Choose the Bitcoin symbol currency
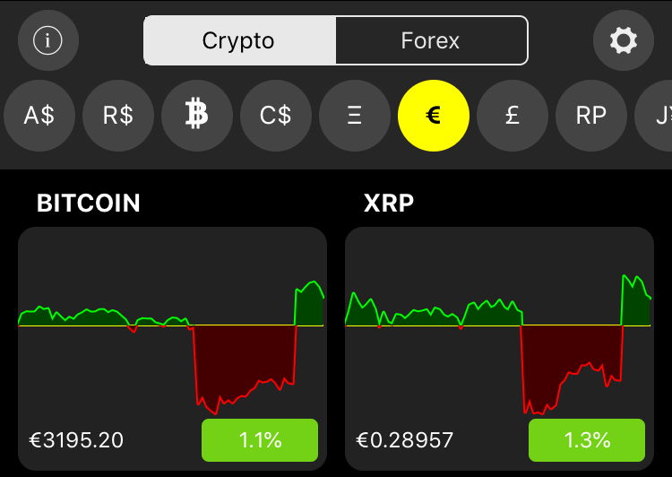This screenshot has width=672, height=477. [197, 116]
